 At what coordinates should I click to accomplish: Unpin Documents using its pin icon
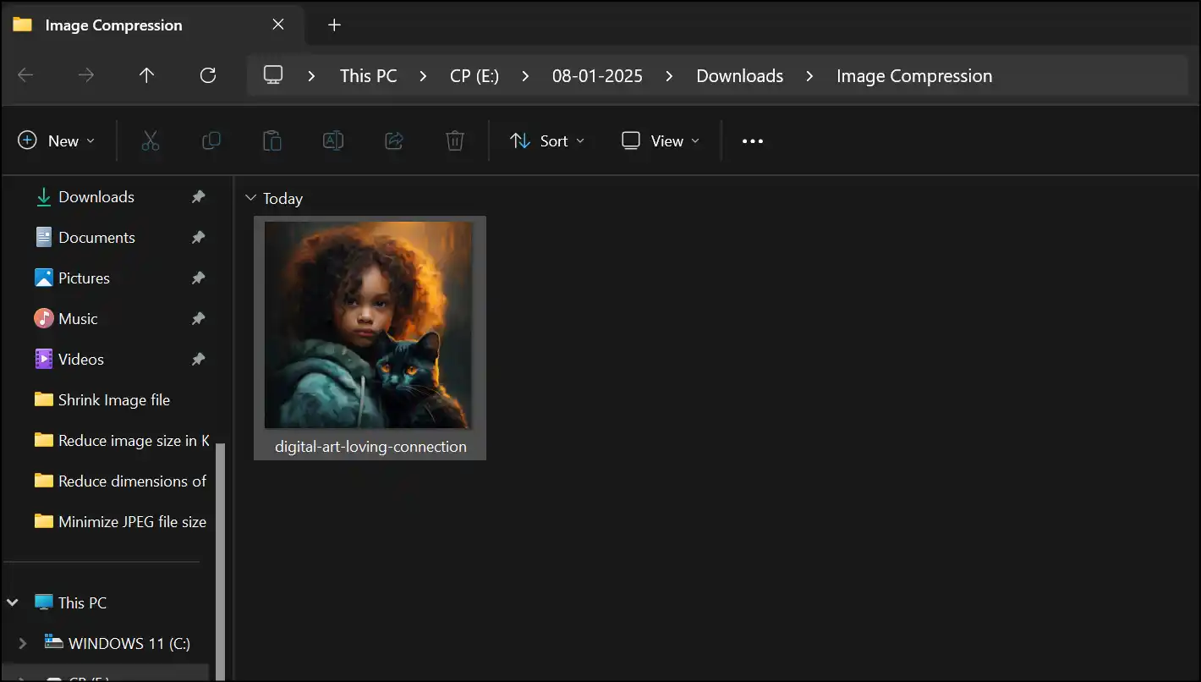pos(198,237)
